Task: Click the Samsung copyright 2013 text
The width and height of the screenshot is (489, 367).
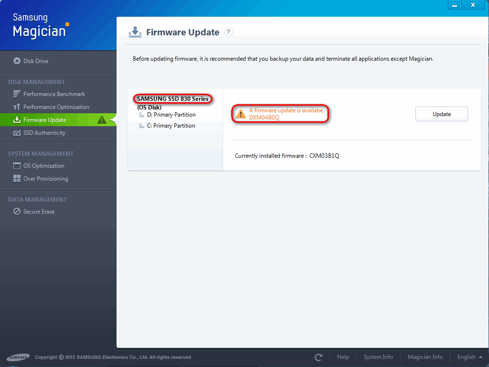Action: 113,357
